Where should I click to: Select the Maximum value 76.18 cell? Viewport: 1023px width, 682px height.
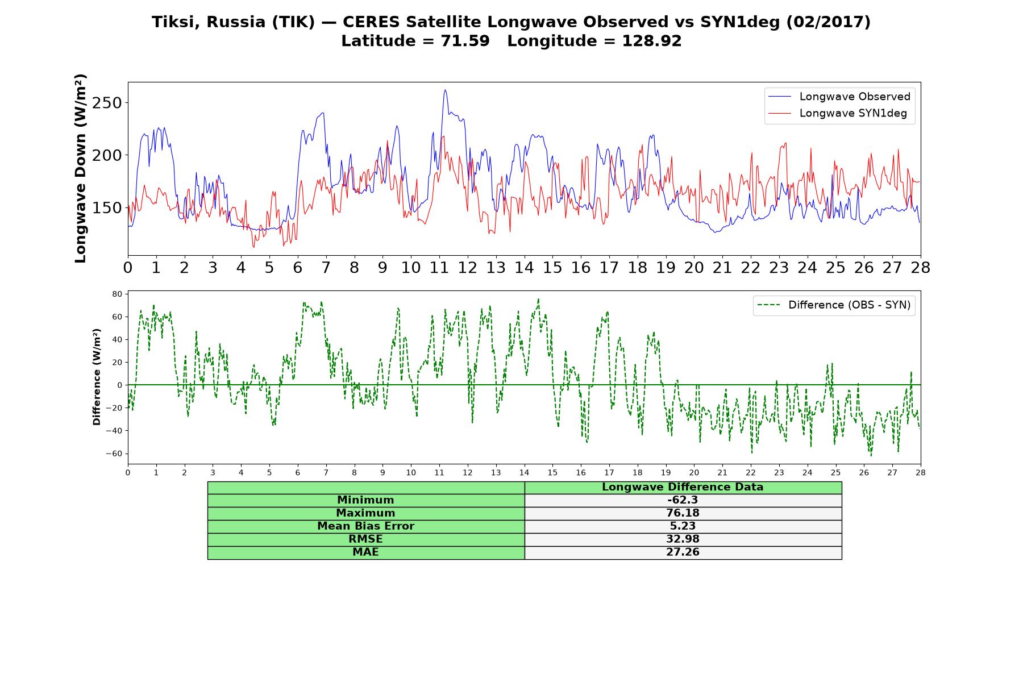(x=683, y=513)
